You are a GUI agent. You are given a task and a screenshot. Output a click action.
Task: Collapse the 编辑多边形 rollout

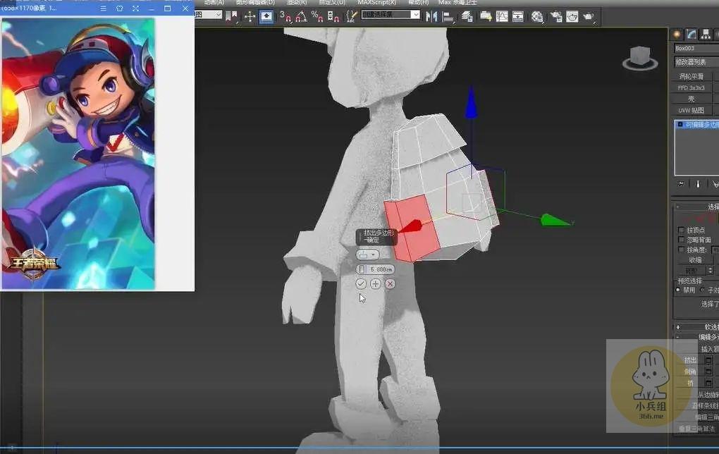pos(677,337)
